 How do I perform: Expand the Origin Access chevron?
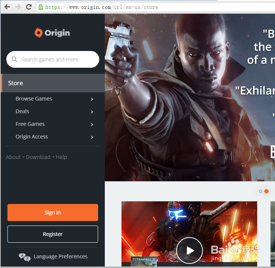click(x=92, y=137)
